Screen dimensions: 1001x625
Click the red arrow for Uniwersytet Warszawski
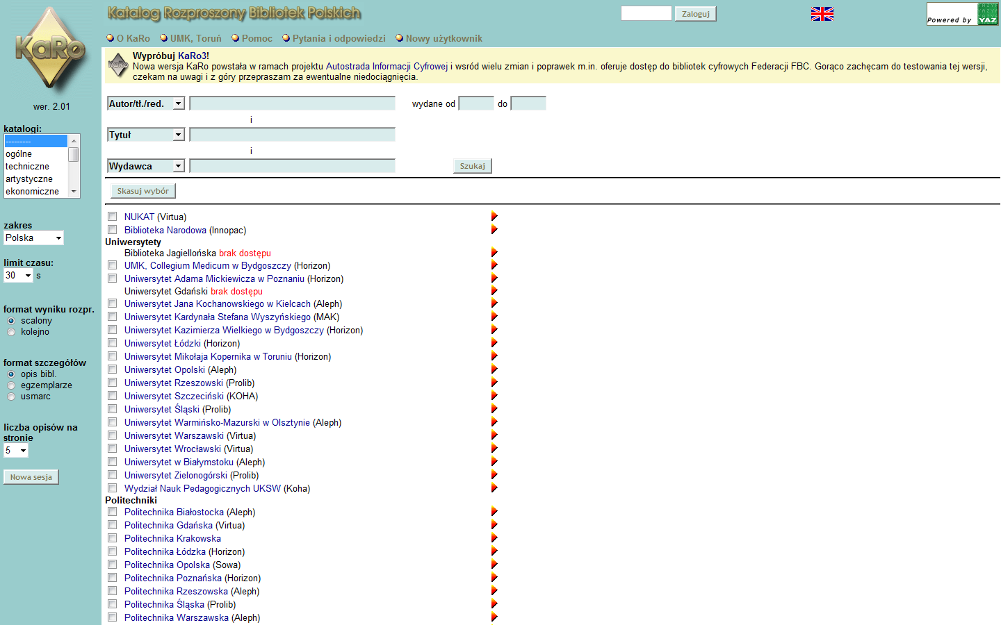pos(494,435)
